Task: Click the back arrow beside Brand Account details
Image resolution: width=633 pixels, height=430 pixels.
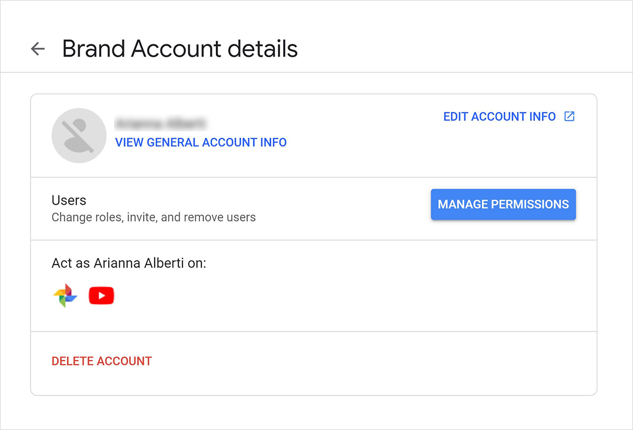Action: [38, 49]
